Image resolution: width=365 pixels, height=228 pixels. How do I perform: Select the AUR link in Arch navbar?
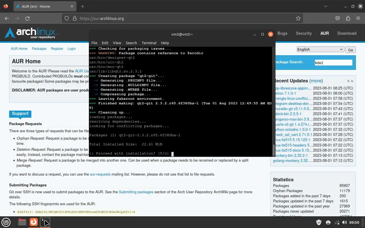325,33
